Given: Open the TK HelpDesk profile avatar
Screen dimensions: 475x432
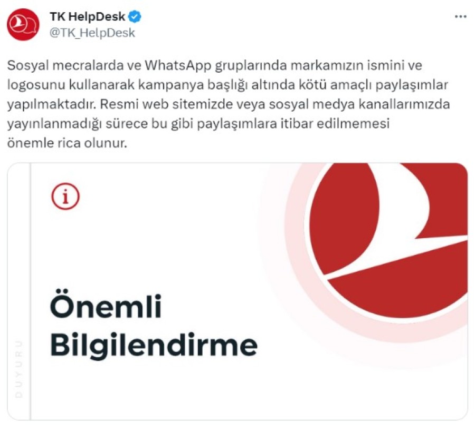Looking at the screenshot, I should pyautogui.click(x=23, y=24).
